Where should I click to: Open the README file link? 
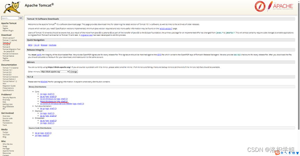[x=44, y=82]
